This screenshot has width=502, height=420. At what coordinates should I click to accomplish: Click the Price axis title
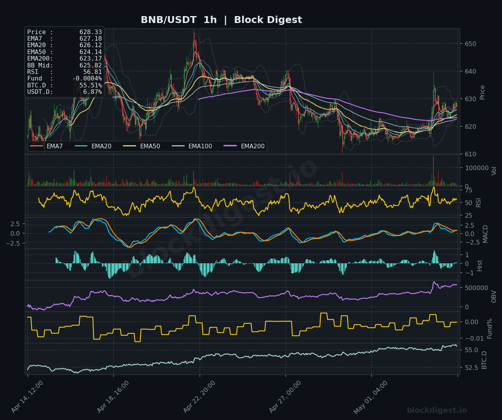(x=482, y=92)
